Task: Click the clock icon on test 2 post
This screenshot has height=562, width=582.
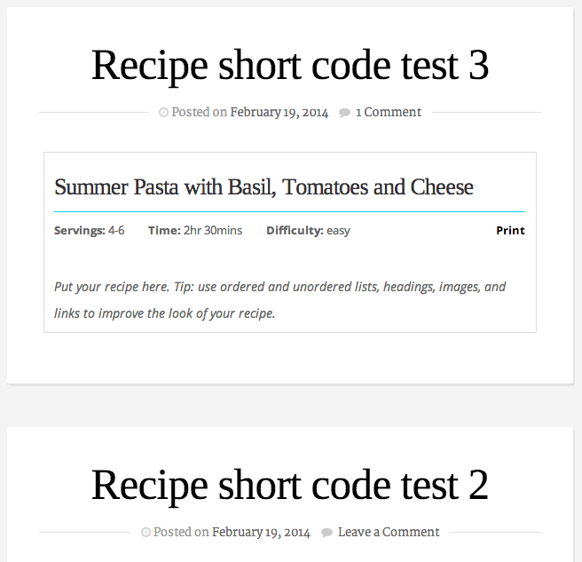Action: [x=145, y=533]
